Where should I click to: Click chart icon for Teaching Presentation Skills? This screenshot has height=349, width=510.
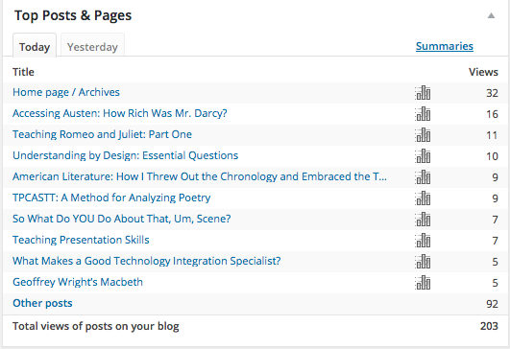coord(423,241)
